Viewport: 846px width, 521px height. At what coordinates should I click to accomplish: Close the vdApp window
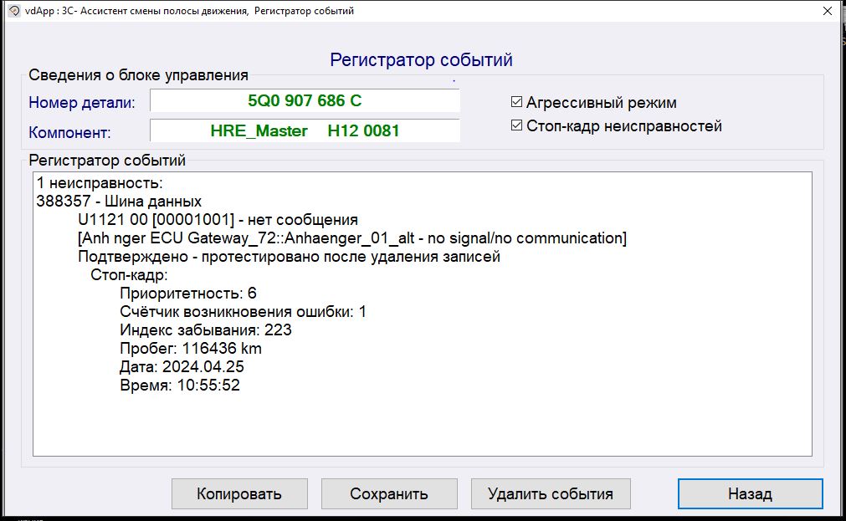[x=827, y=11]
